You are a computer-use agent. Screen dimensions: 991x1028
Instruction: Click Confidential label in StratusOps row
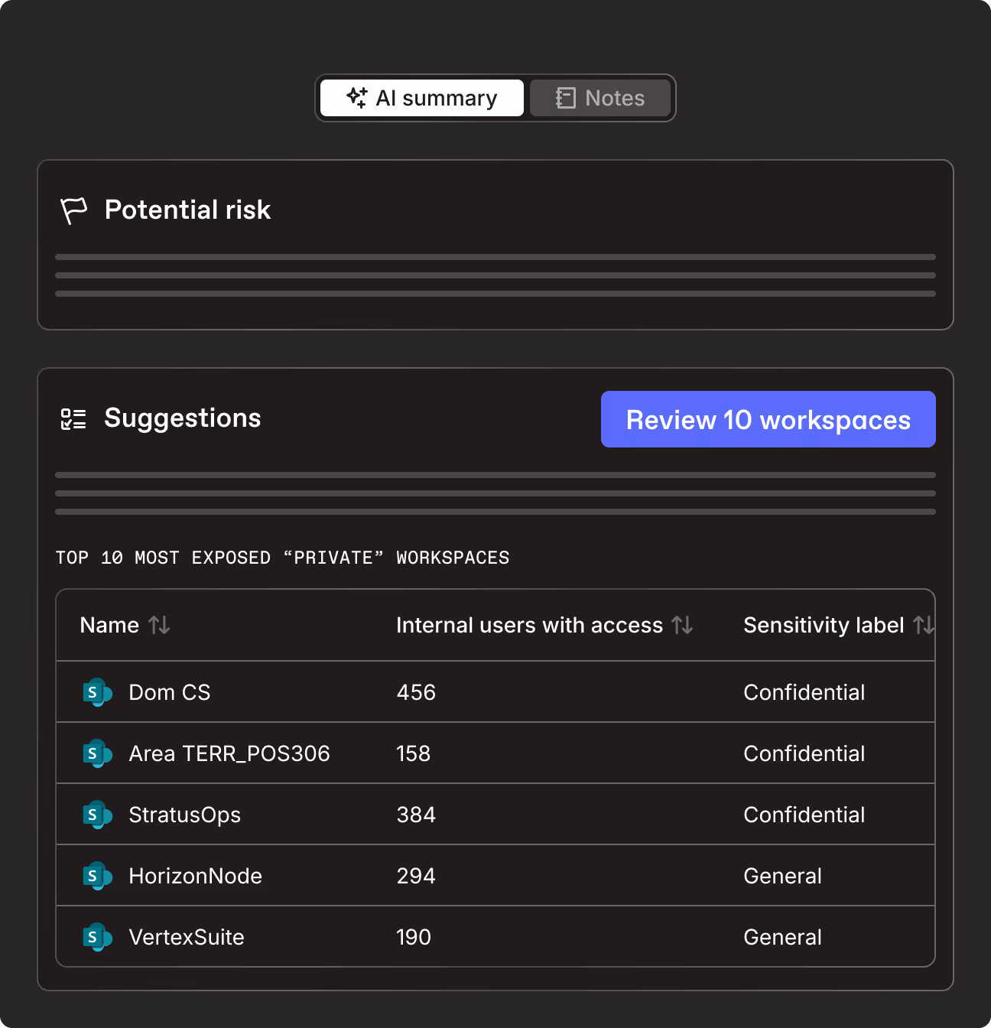click(x=804, y=815)
